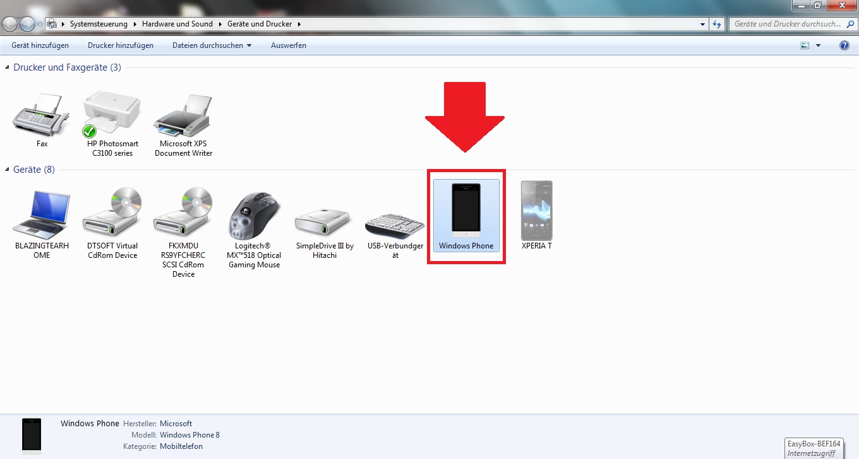Refresh the address bar location
Screen dimensions: 859x459
tap(717, 24)
